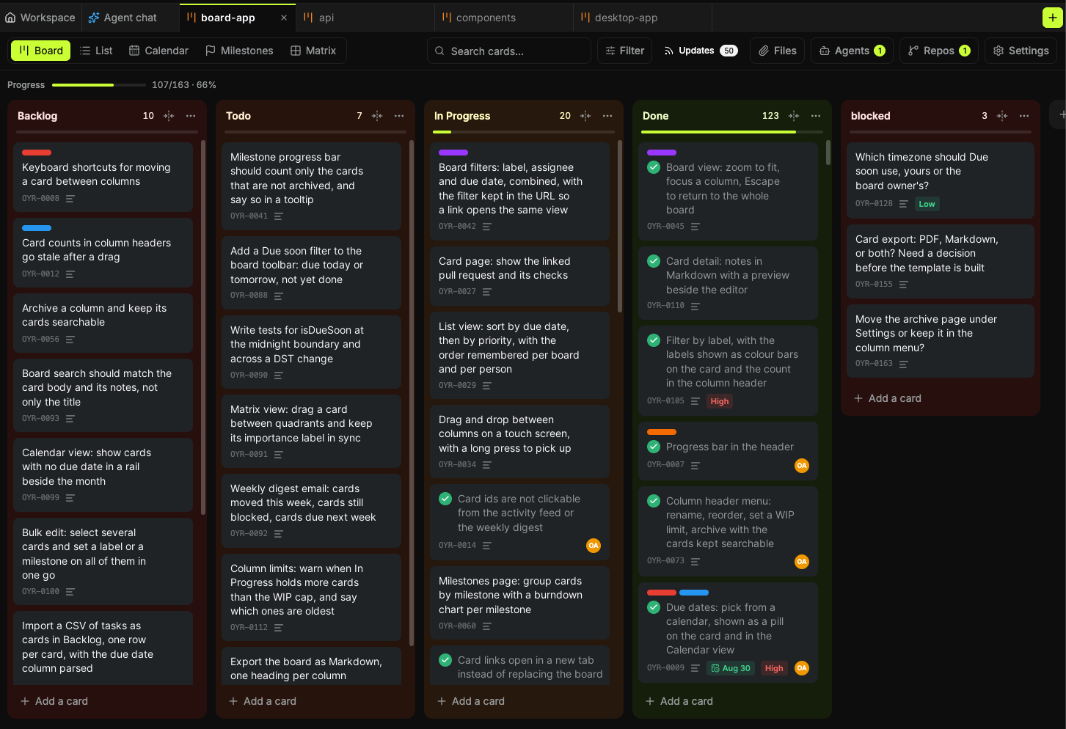
Task: Toggle done check on Due dates card
Action: (x=654, y=607)
